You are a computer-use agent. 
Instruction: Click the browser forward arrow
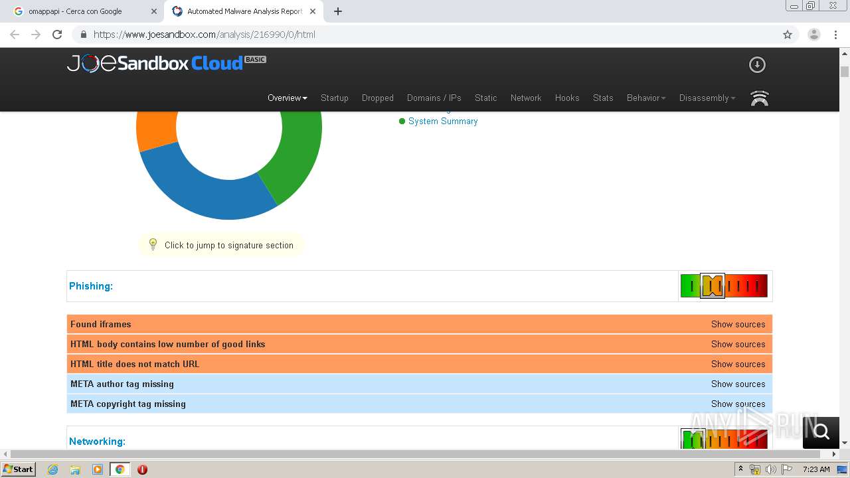(x=36, y=35)
